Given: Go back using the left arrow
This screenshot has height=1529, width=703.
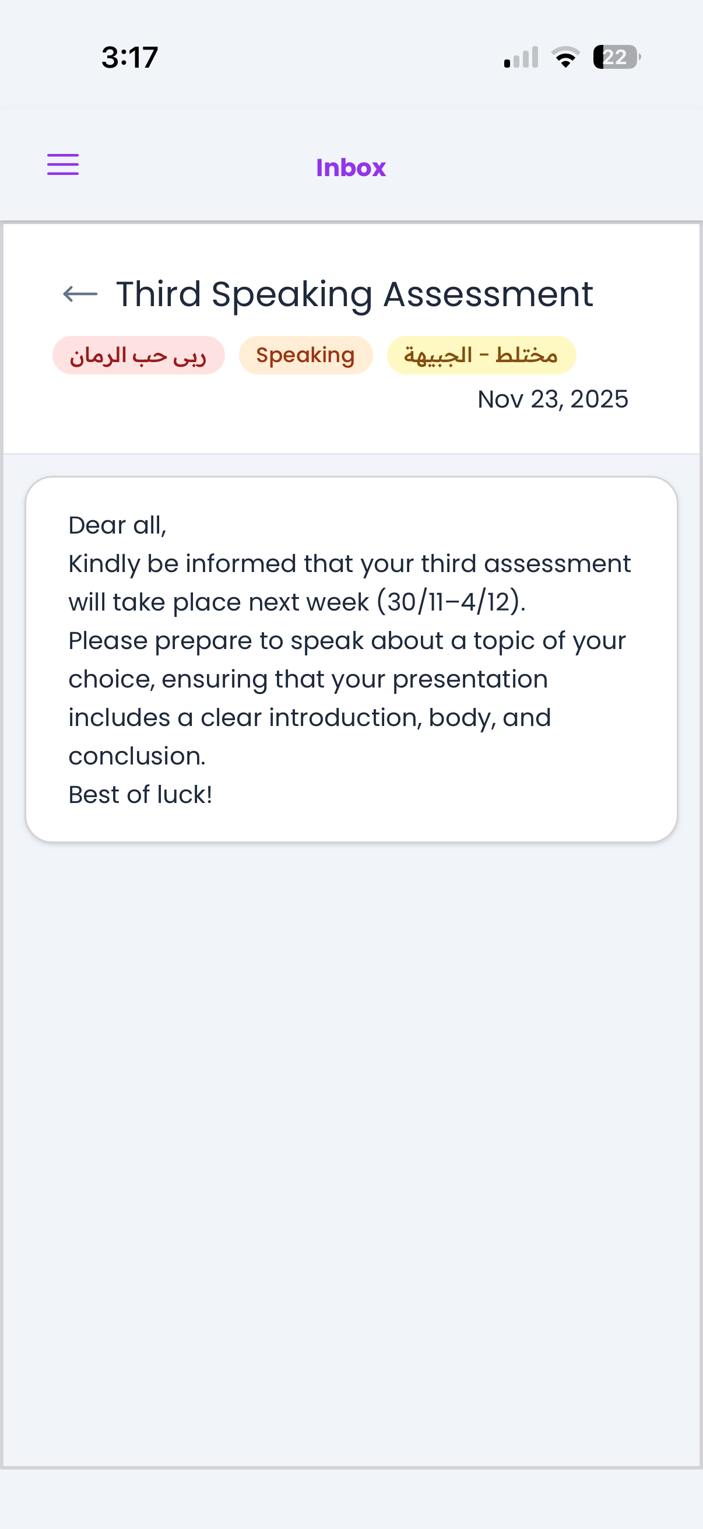Looking at the screenshot, I should (x=80, y=294).
